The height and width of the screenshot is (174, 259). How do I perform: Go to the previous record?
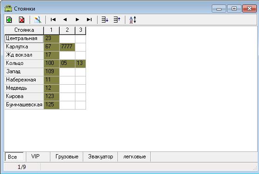coord(65,20)
